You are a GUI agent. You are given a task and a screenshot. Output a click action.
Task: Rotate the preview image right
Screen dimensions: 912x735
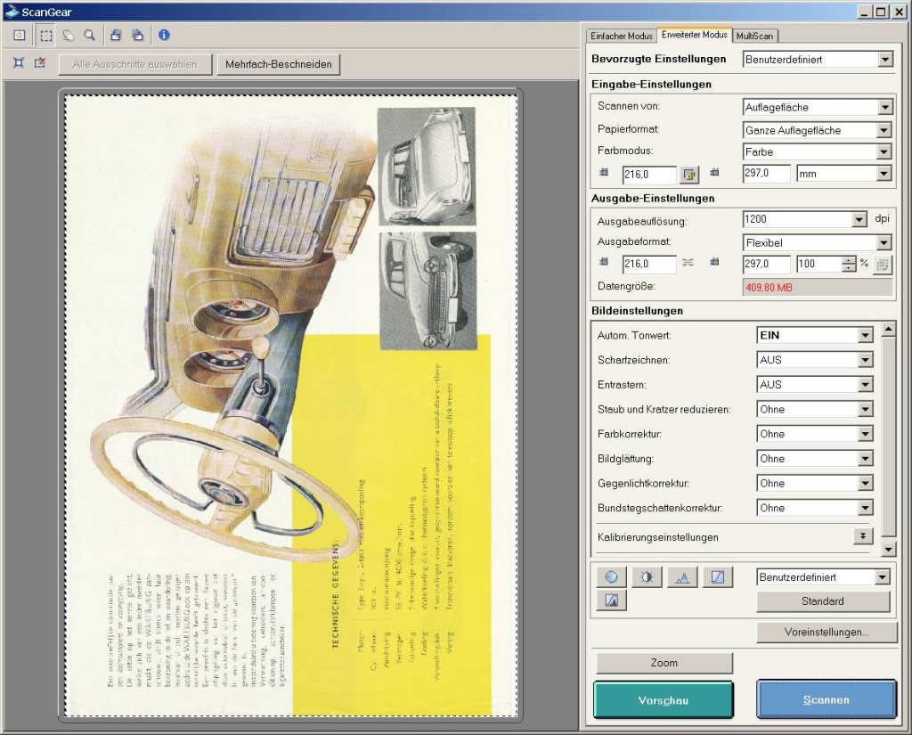(x=138, y=36)
